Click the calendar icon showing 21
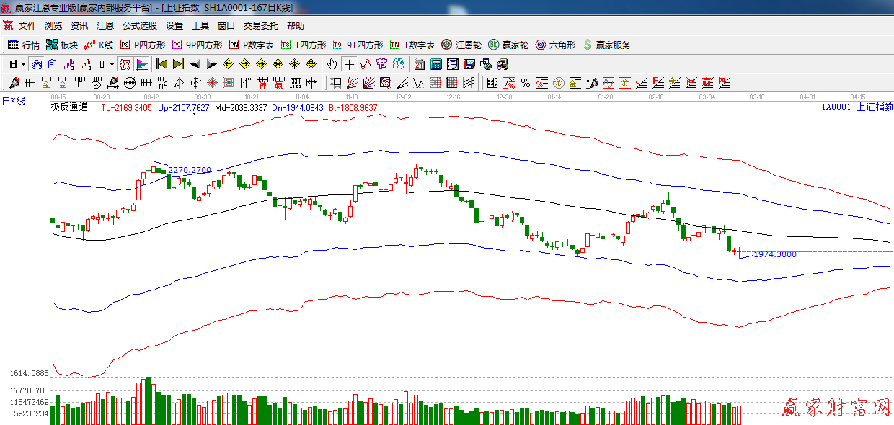 (419, 64)
